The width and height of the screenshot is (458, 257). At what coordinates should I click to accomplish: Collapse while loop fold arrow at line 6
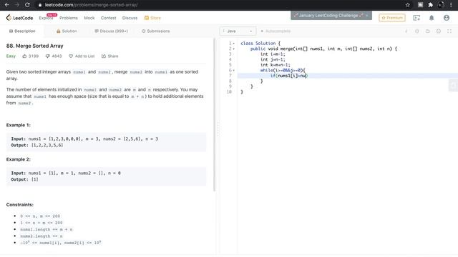234,70
